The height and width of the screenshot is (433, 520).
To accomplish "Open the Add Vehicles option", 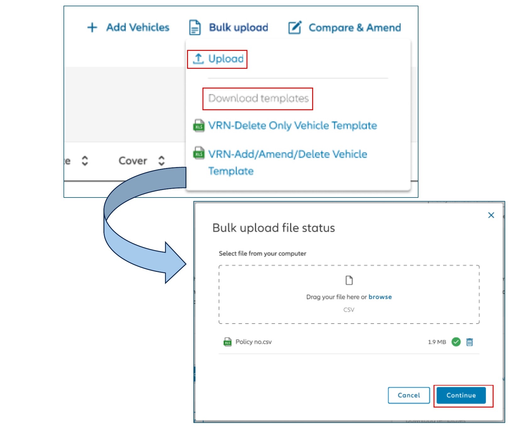I will [138, 28].
